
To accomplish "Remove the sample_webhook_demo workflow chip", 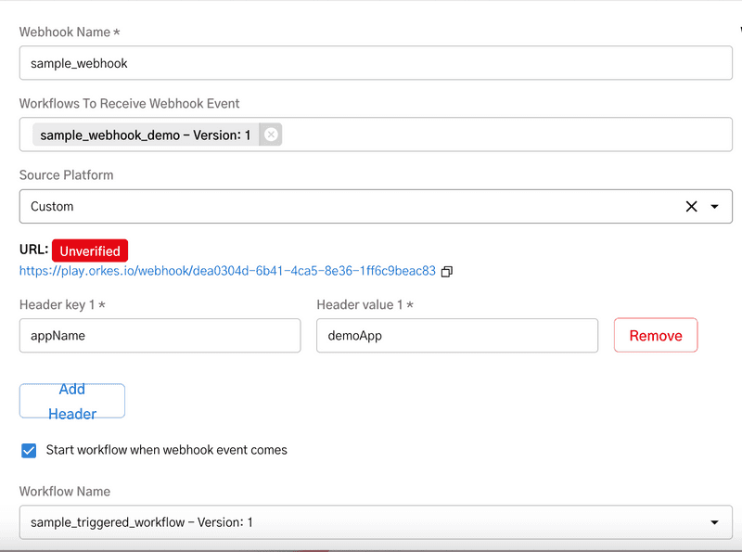I will [269, 135].
